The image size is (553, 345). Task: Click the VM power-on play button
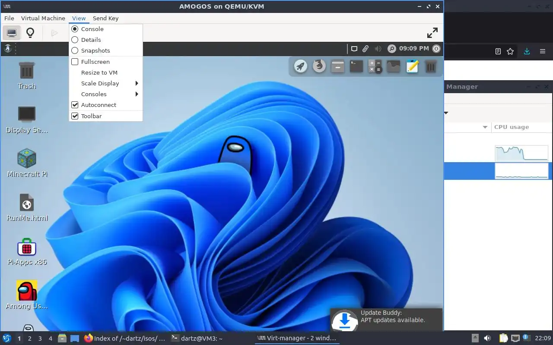pos(54,33)
